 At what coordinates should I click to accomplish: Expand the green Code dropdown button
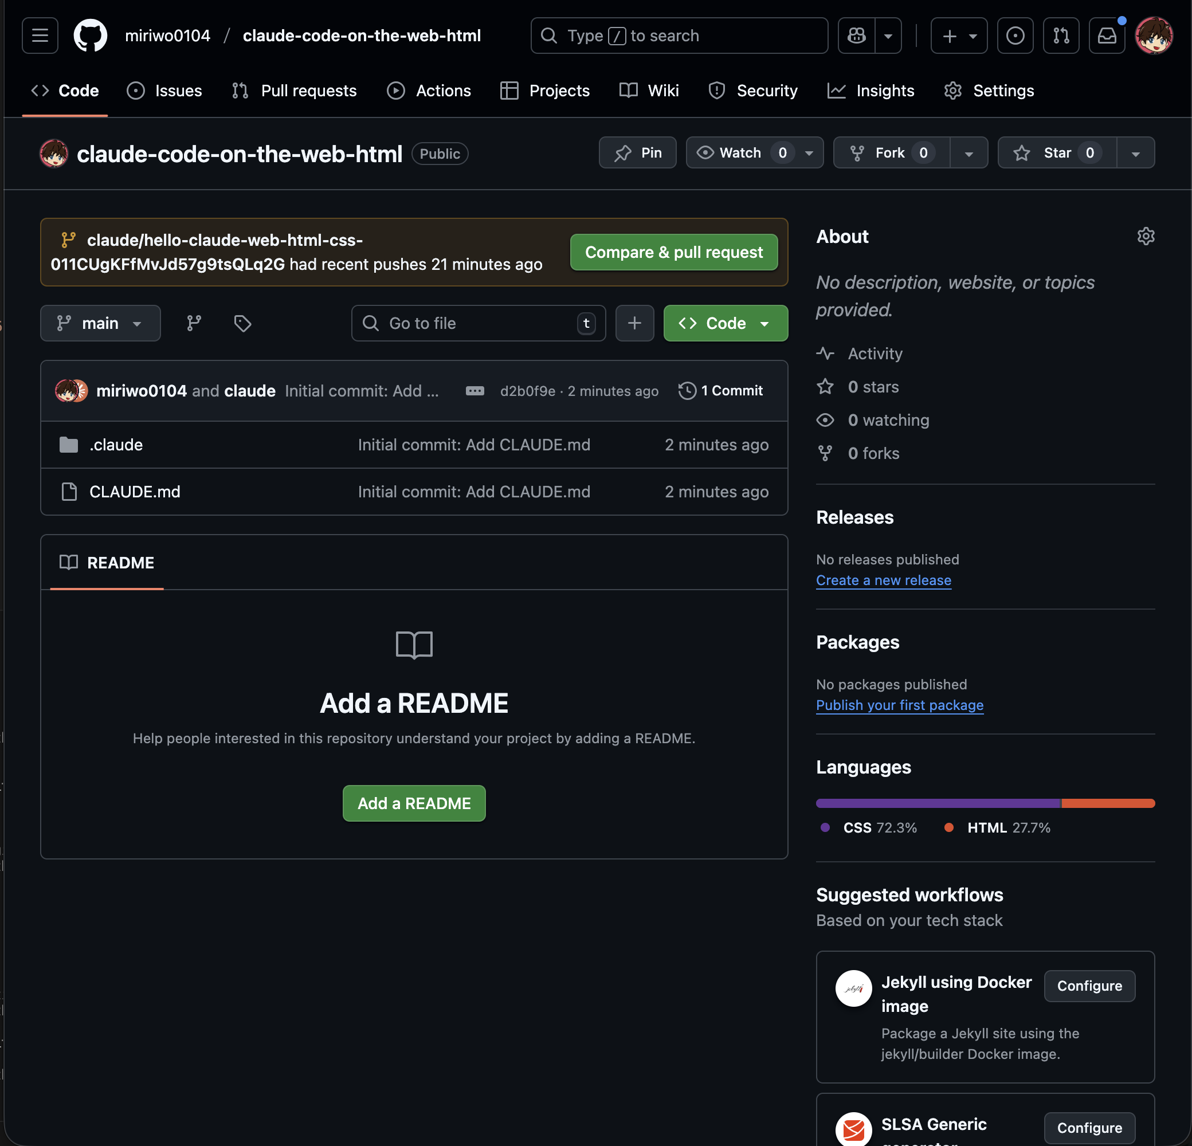coord(725,323)
